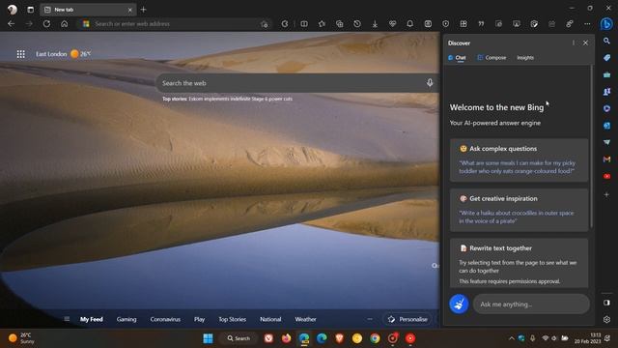Open tab actions menu icon
Screen dimensions: 618x348
[30, 10]
